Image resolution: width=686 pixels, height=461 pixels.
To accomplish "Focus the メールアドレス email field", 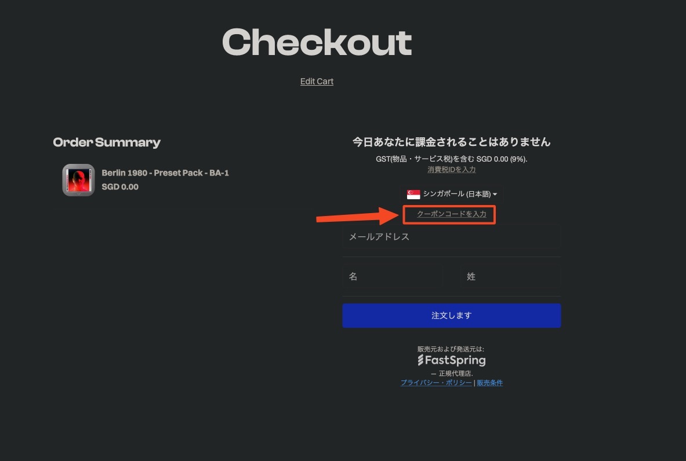I will coord(452,237).
